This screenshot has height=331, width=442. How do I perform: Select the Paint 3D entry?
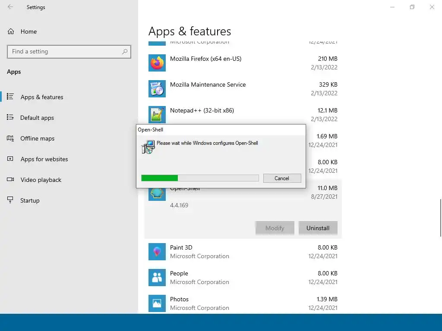click(x=243, y=252)
